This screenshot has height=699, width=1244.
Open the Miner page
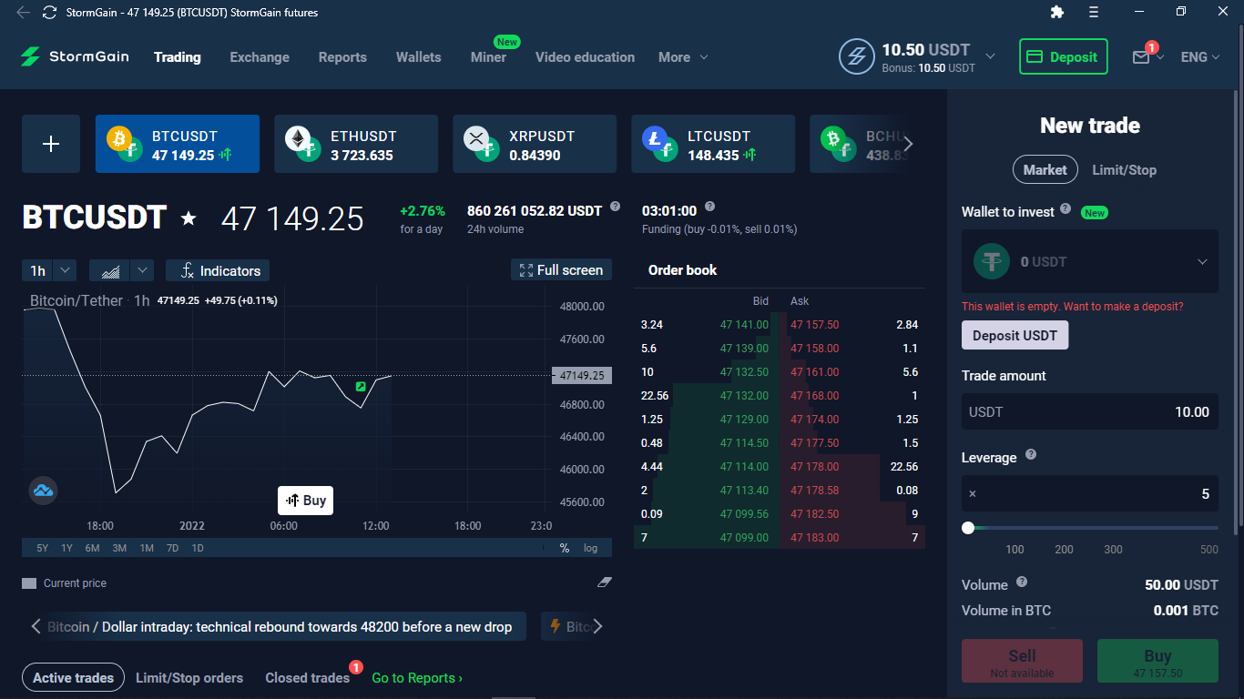pos(488,56)
